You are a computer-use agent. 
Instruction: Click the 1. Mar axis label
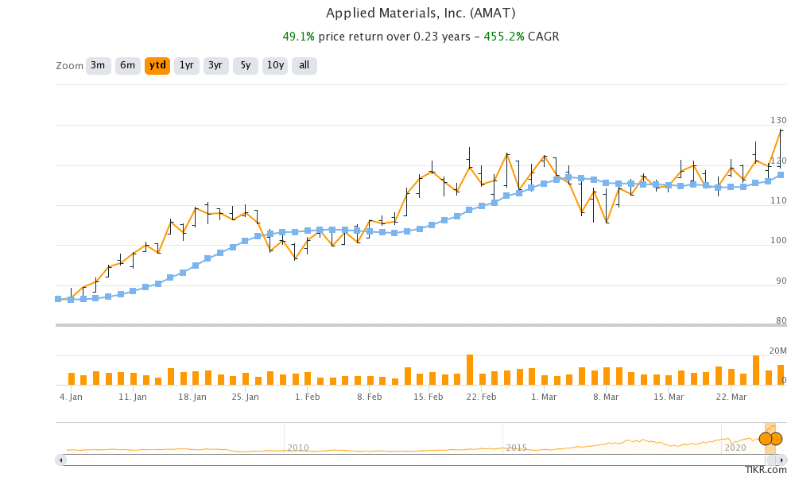544,397
